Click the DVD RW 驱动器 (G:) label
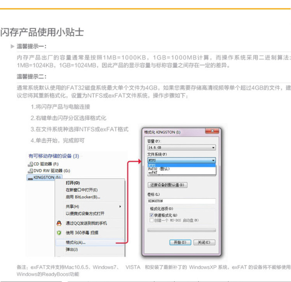This screenshot has height=282, width=291. (x=52, y=171)
